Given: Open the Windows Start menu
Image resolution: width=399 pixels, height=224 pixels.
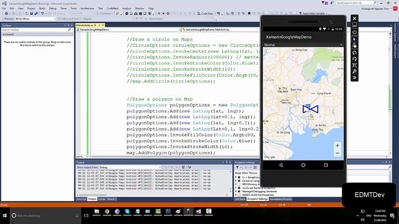Looking at the screenshot, I should pos(5,215).
